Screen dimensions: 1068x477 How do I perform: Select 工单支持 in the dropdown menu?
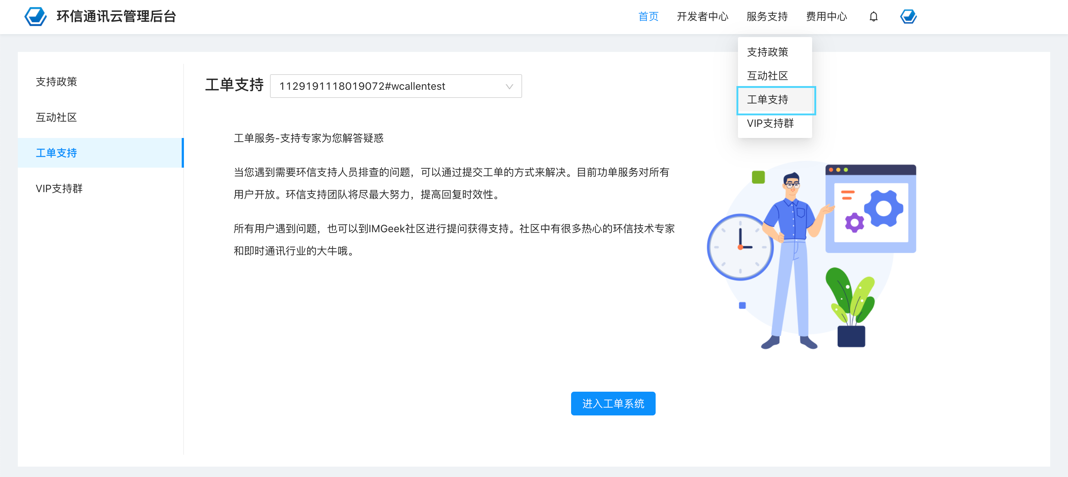click(774, 99)
